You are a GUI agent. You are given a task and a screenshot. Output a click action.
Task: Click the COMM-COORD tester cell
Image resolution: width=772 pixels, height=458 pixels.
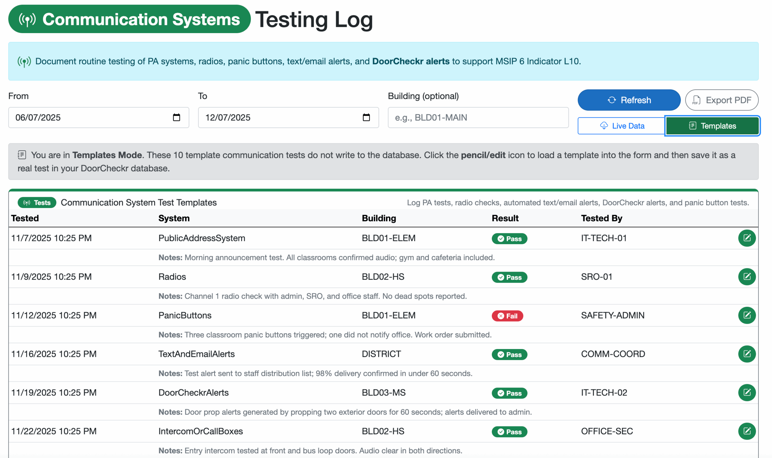[613, 354]
